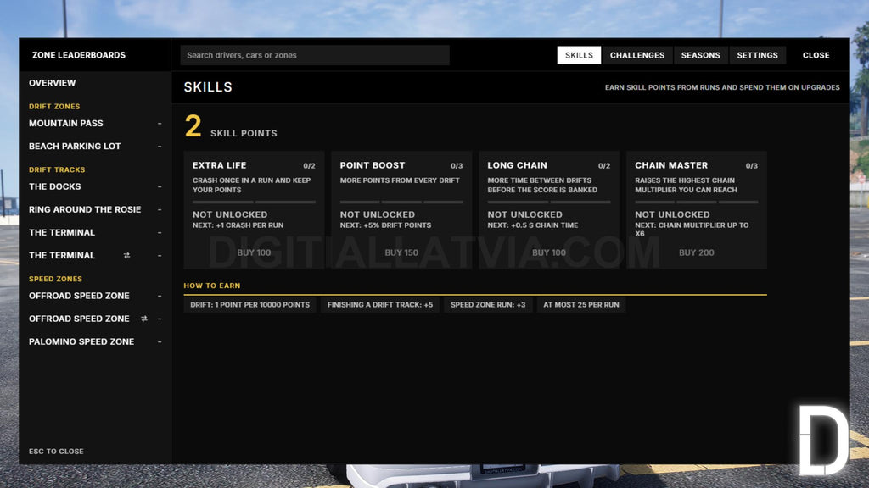Viewport: 869px width, 488px height.
Task: Click the '2 SKILL POINTS' counter
Action: click(x=231, y=127)
